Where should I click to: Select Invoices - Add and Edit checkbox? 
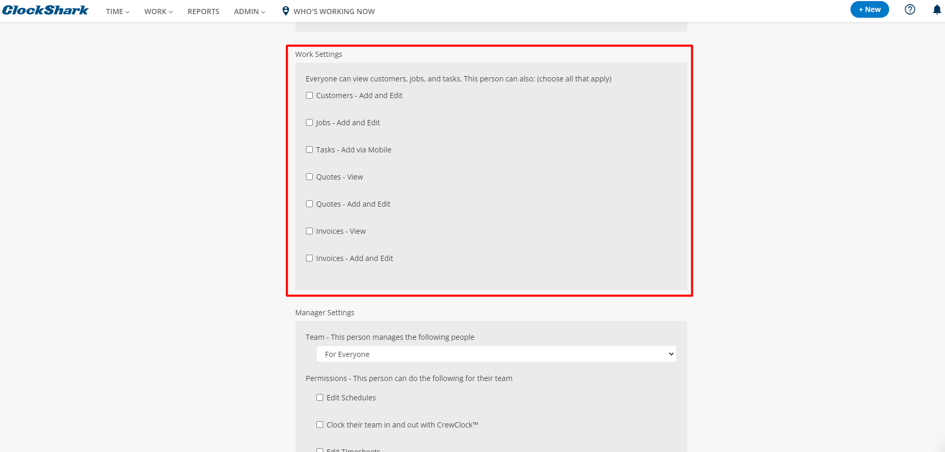(309, 258)
